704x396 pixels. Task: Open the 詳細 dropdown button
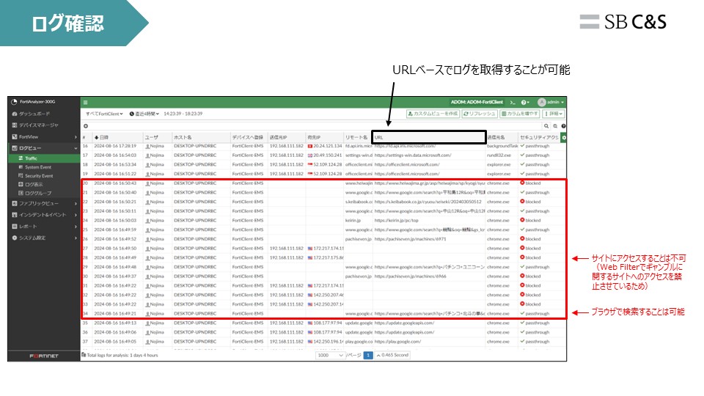pos(553,114)
